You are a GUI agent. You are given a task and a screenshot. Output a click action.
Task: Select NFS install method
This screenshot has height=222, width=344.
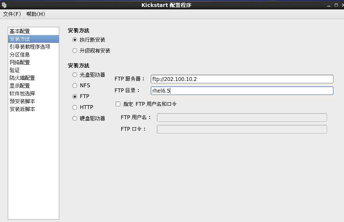(x=75, y=86)
